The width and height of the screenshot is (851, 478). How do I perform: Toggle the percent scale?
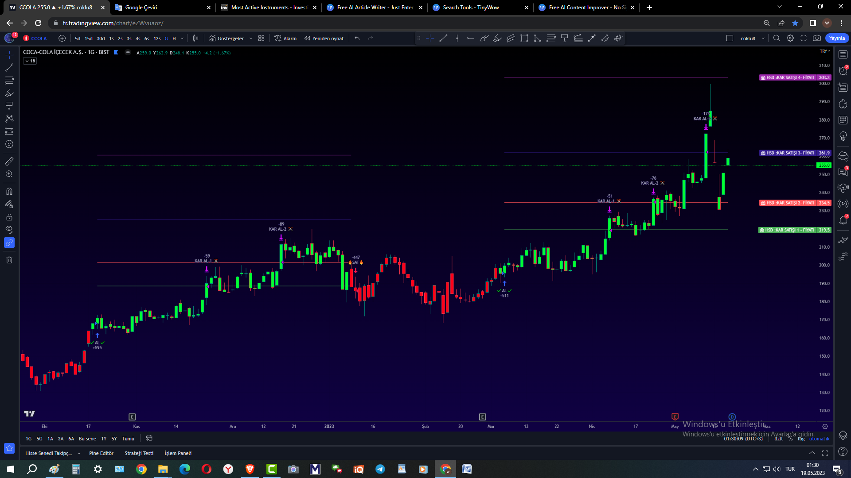point(790,439)
